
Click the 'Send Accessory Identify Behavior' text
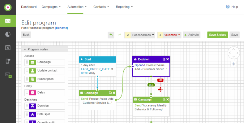point(151,108)
